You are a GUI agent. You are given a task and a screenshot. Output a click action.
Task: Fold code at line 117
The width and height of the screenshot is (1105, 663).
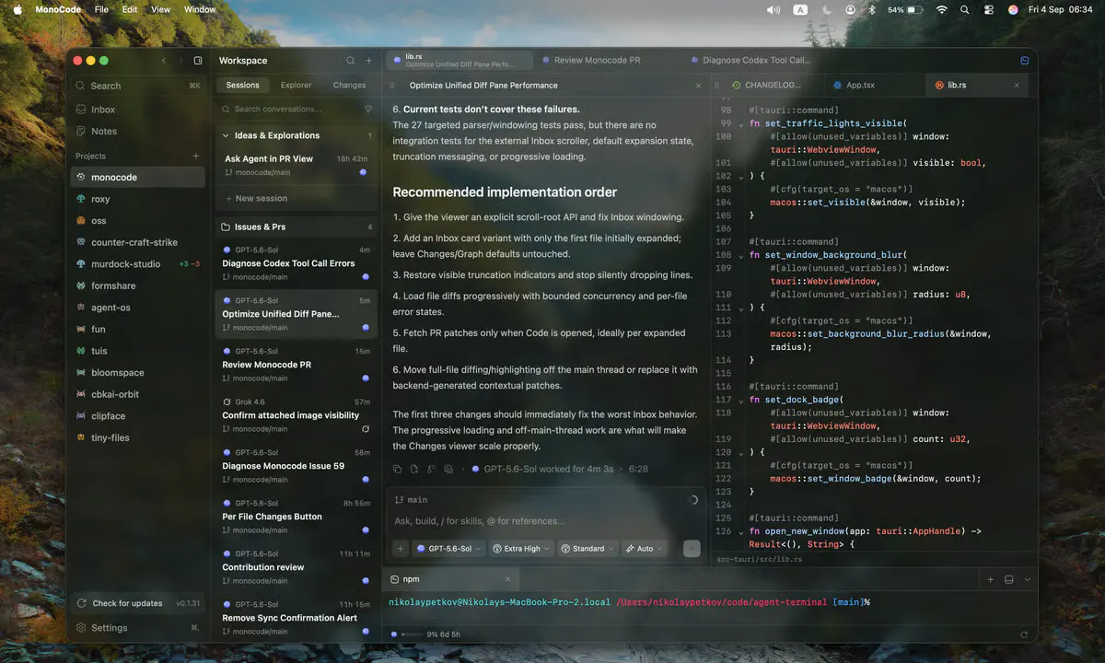coord(742,400)
